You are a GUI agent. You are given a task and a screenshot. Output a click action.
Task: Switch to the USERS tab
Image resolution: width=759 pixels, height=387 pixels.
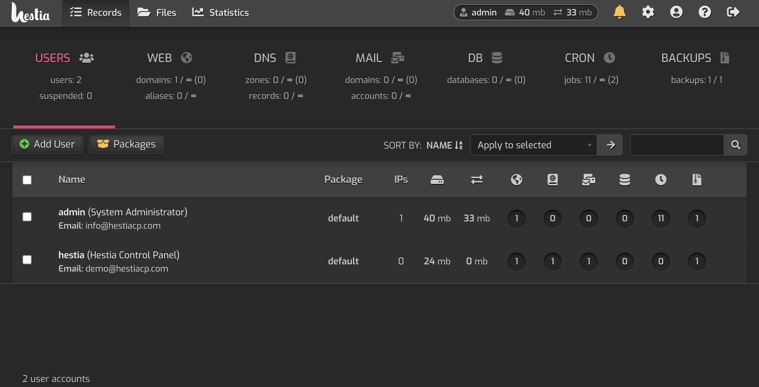click(64, 58)
